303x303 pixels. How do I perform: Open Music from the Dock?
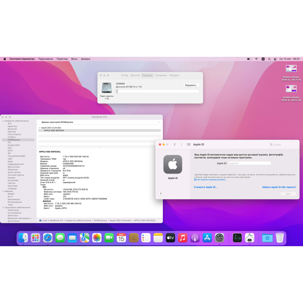click(183, 238)
